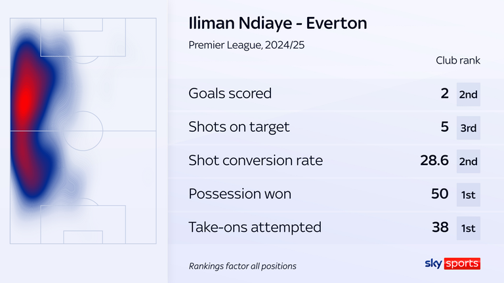Click the 28.6 conversion rate value
The width and height of the screenshot is (504, 283).
pyautogui.click(x=434, y=160)
